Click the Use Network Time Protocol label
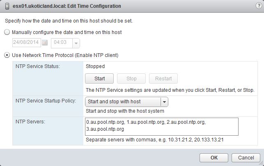 click(65, 55)
